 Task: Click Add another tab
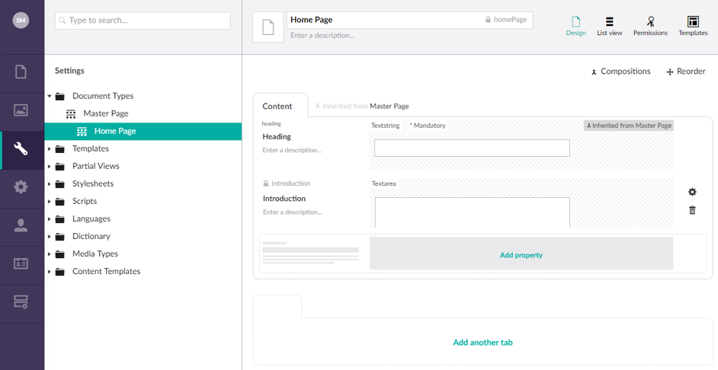point(482,343)
